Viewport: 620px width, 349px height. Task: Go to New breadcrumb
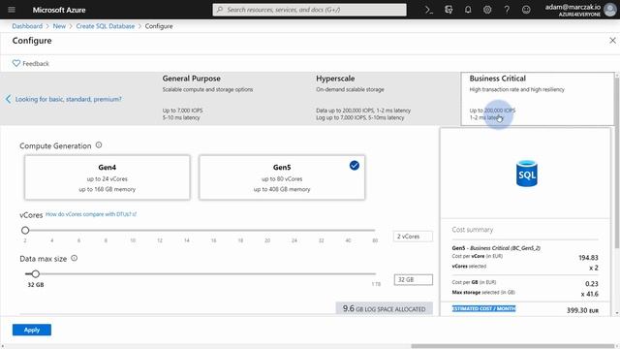[59, 26]
